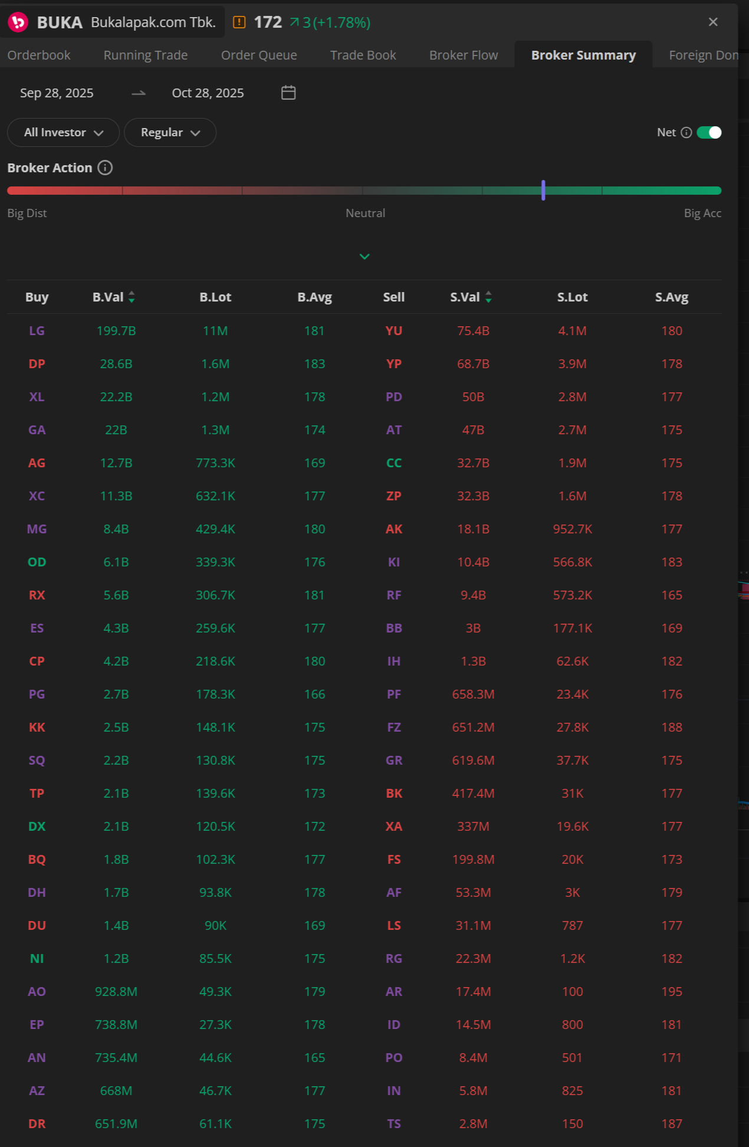Click the Sep 28, 2025 start date
This screenshot has width=749, height=1147.
coord(57,93)
